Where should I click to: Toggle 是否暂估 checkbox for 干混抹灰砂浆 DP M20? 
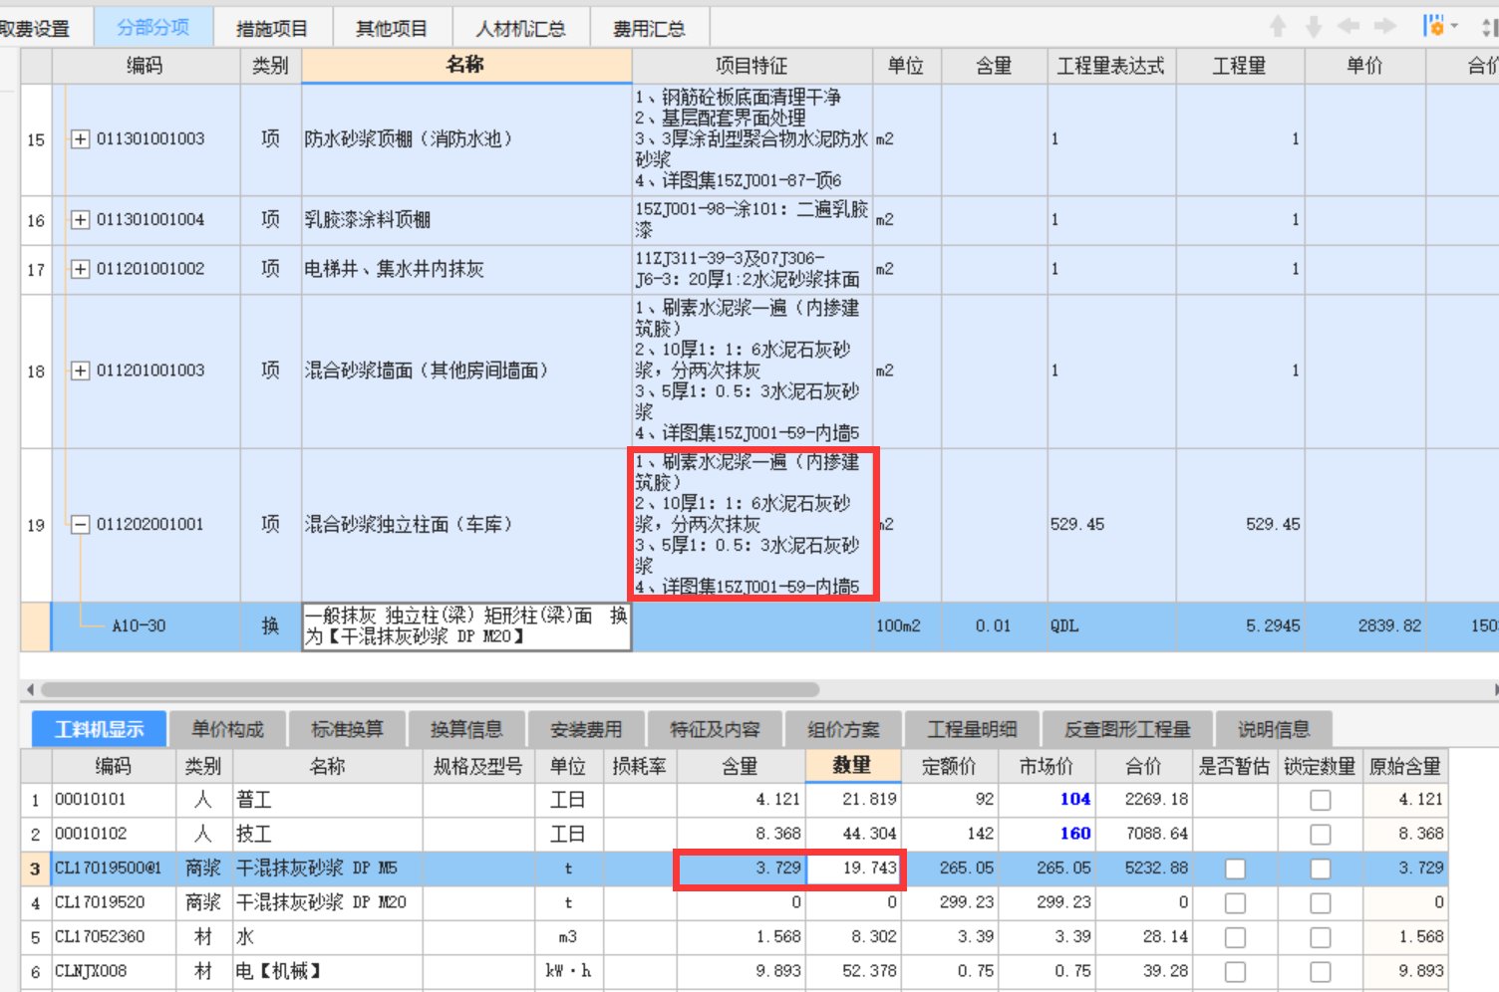click(x=1235, y=902)
